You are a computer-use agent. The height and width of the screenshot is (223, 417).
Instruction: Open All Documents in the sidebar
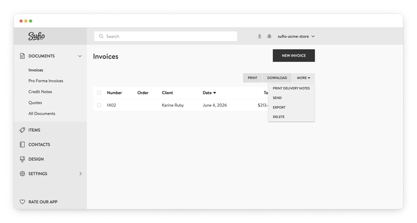tap(42, 113)
